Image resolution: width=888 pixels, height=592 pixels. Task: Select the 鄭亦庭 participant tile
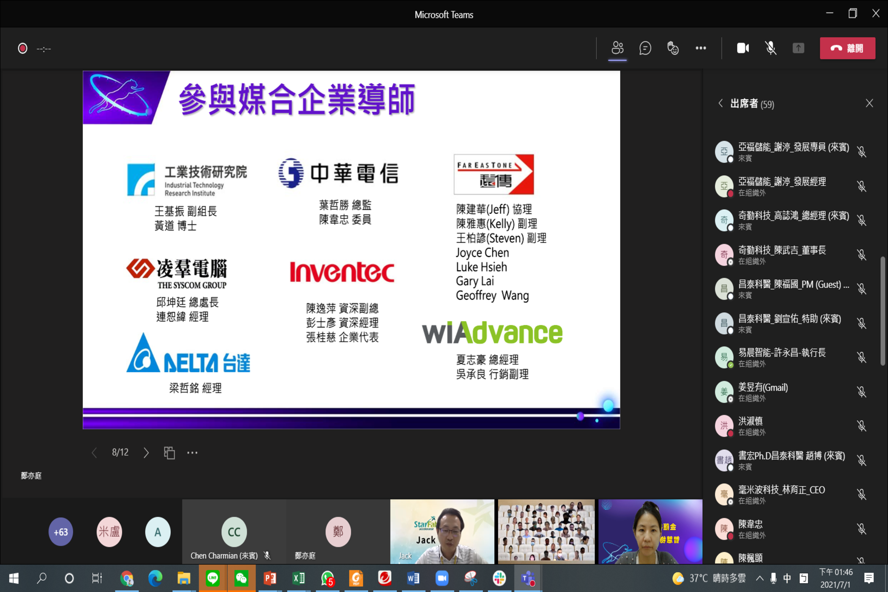338,532
